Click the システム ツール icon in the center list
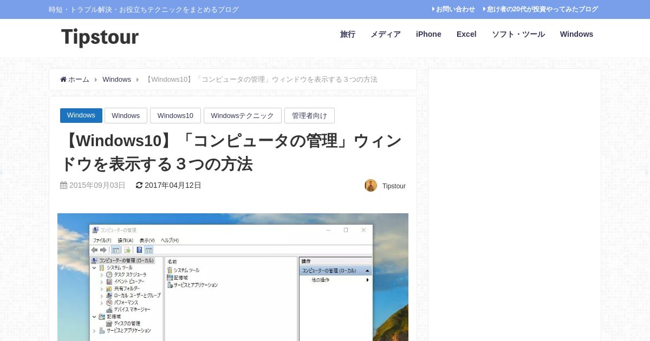 170,270
